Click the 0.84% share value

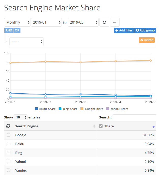click(x=149, y=170)
